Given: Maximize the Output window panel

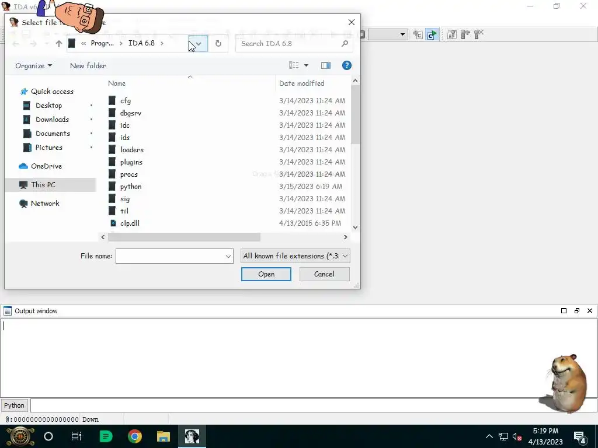Looking at the screenshot, I should tap(564, 311).
